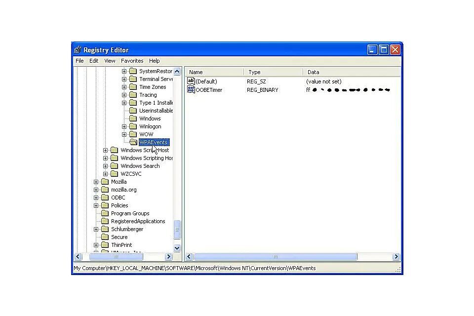Click the REG_BINARY type cell
This screenshot has height=316, width=474.
pyautogui.click(x=262, y=90)
